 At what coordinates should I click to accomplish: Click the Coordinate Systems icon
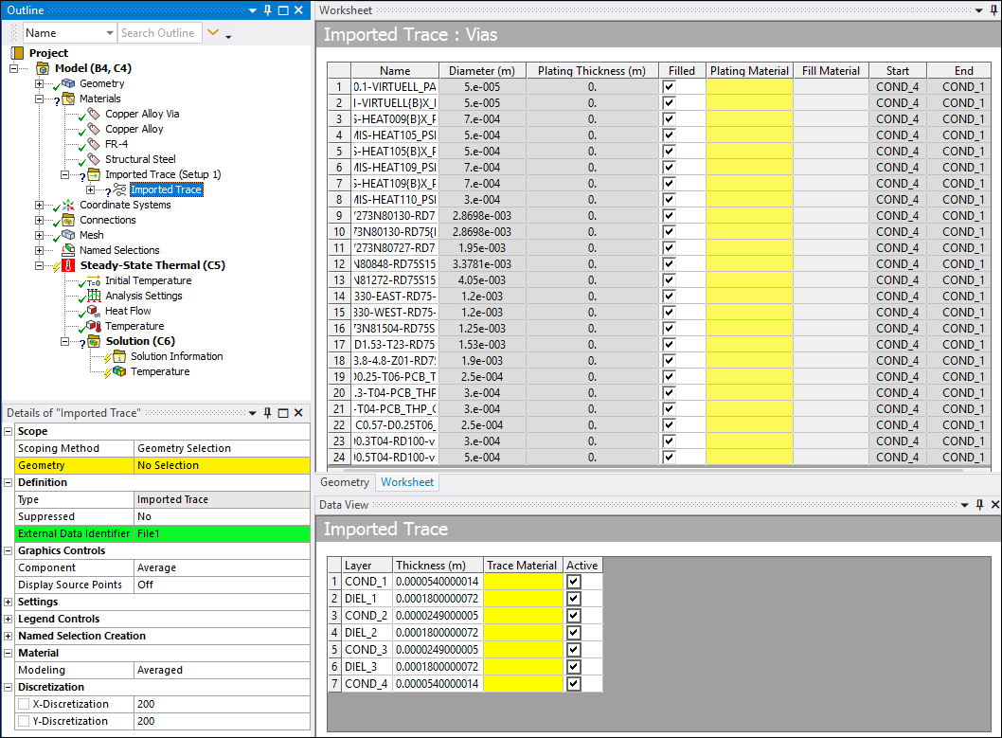[x=68, y=205]
